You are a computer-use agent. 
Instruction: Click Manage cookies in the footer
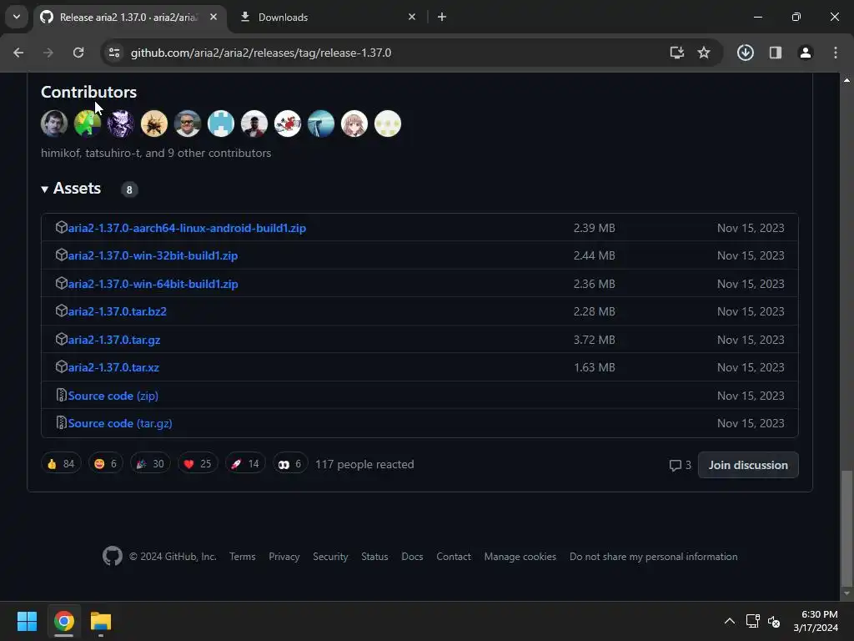(x=520, y=557)
